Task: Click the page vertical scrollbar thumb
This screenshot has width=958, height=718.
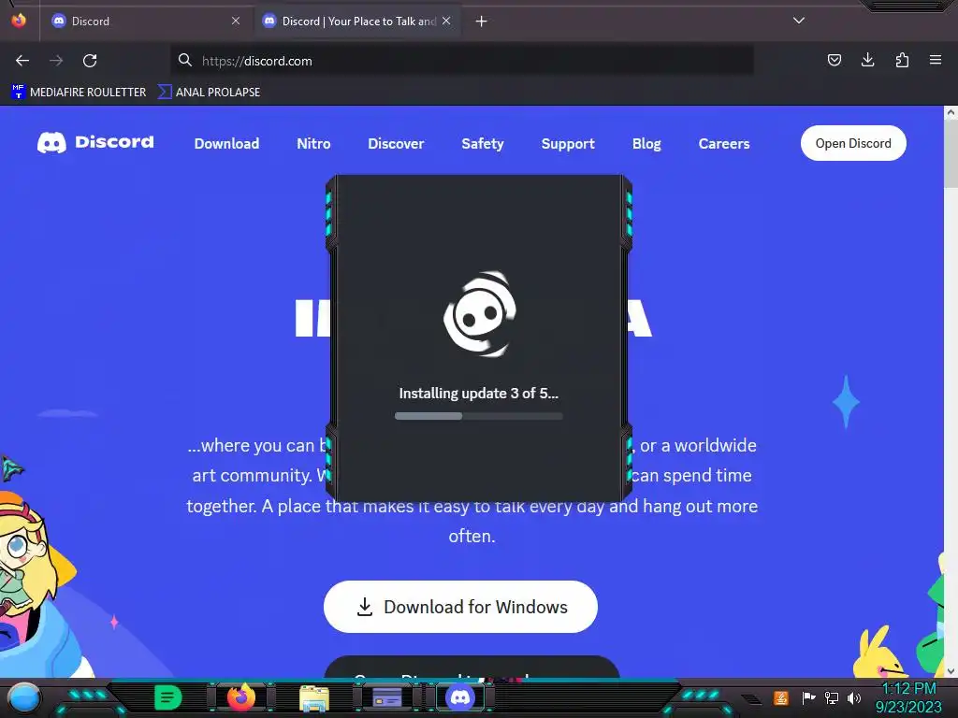Action: pos(951,154)
